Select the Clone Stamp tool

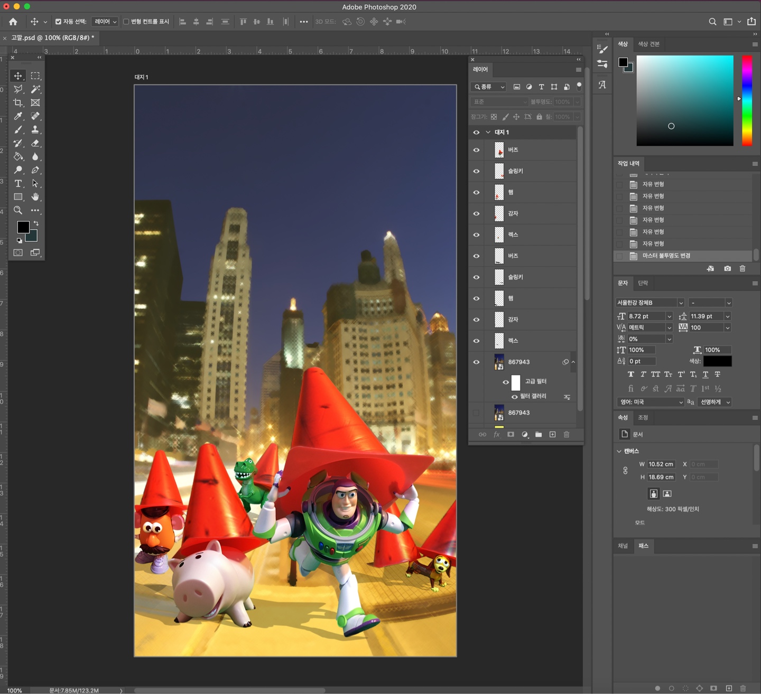point(35,129)
